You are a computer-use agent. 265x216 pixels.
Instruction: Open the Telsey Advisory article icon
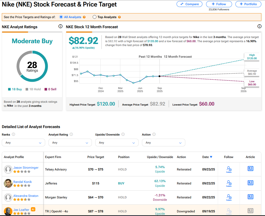250,168
